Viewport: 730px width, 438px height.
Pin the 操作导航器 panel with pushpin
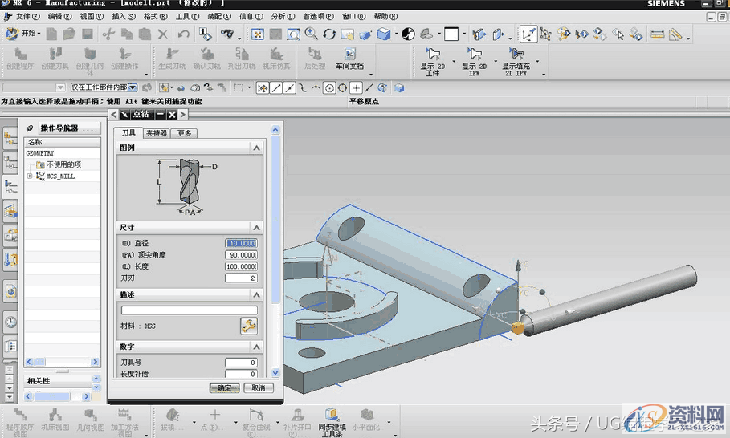(31, 128)
